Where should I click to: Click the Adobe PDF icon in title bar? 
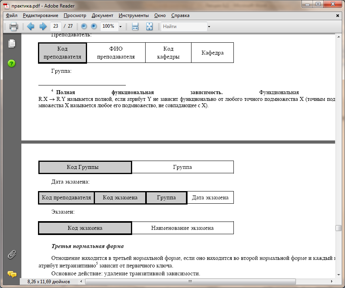coord(7,6)
